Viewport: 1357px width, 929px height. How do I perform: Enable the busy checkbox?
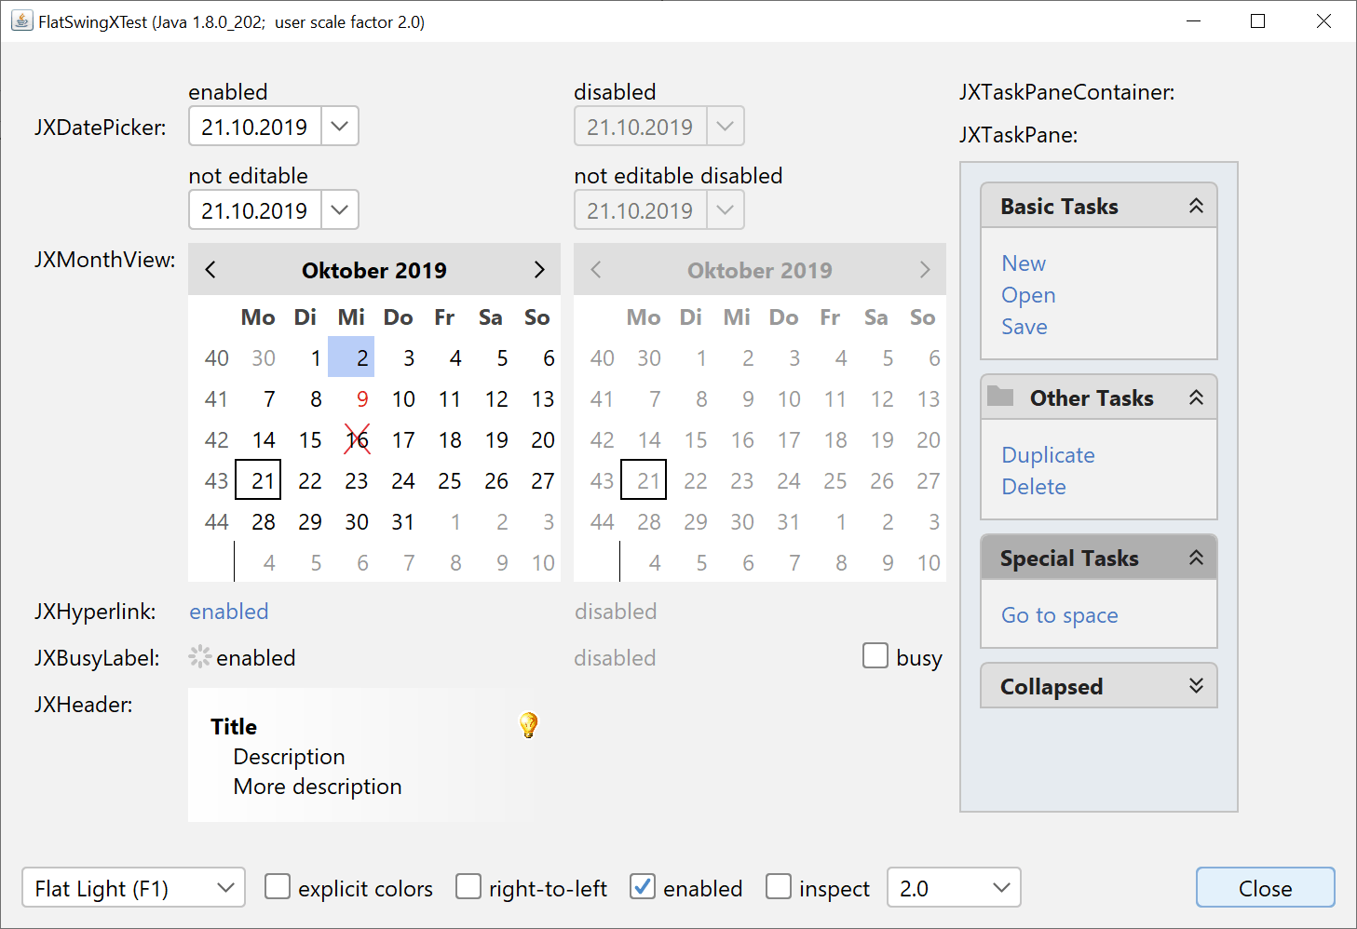click(875, 656)
